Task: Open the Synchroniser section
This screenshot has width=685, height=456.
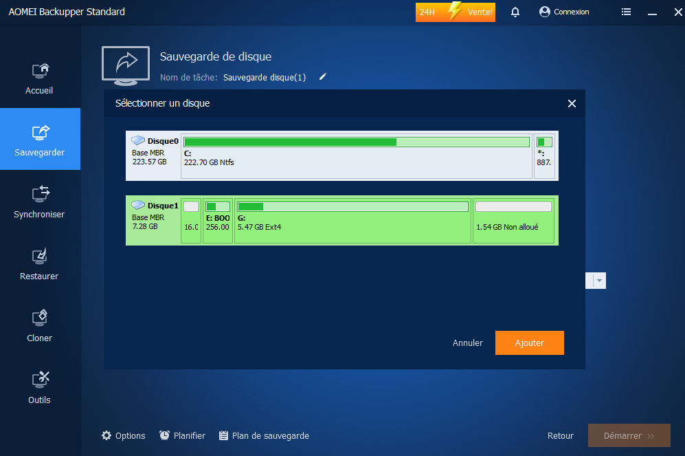Action: tap(39, 202)
